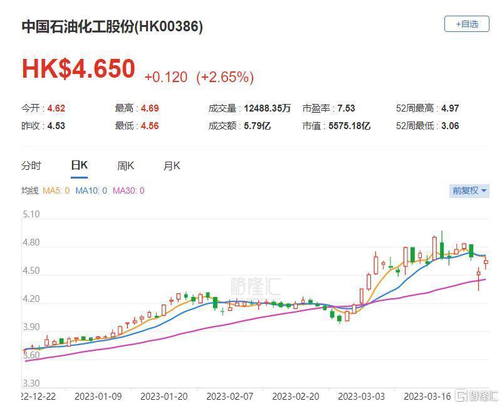Click the 今开 value 4.62
502x406 pixels.
[x=56, y=108]
